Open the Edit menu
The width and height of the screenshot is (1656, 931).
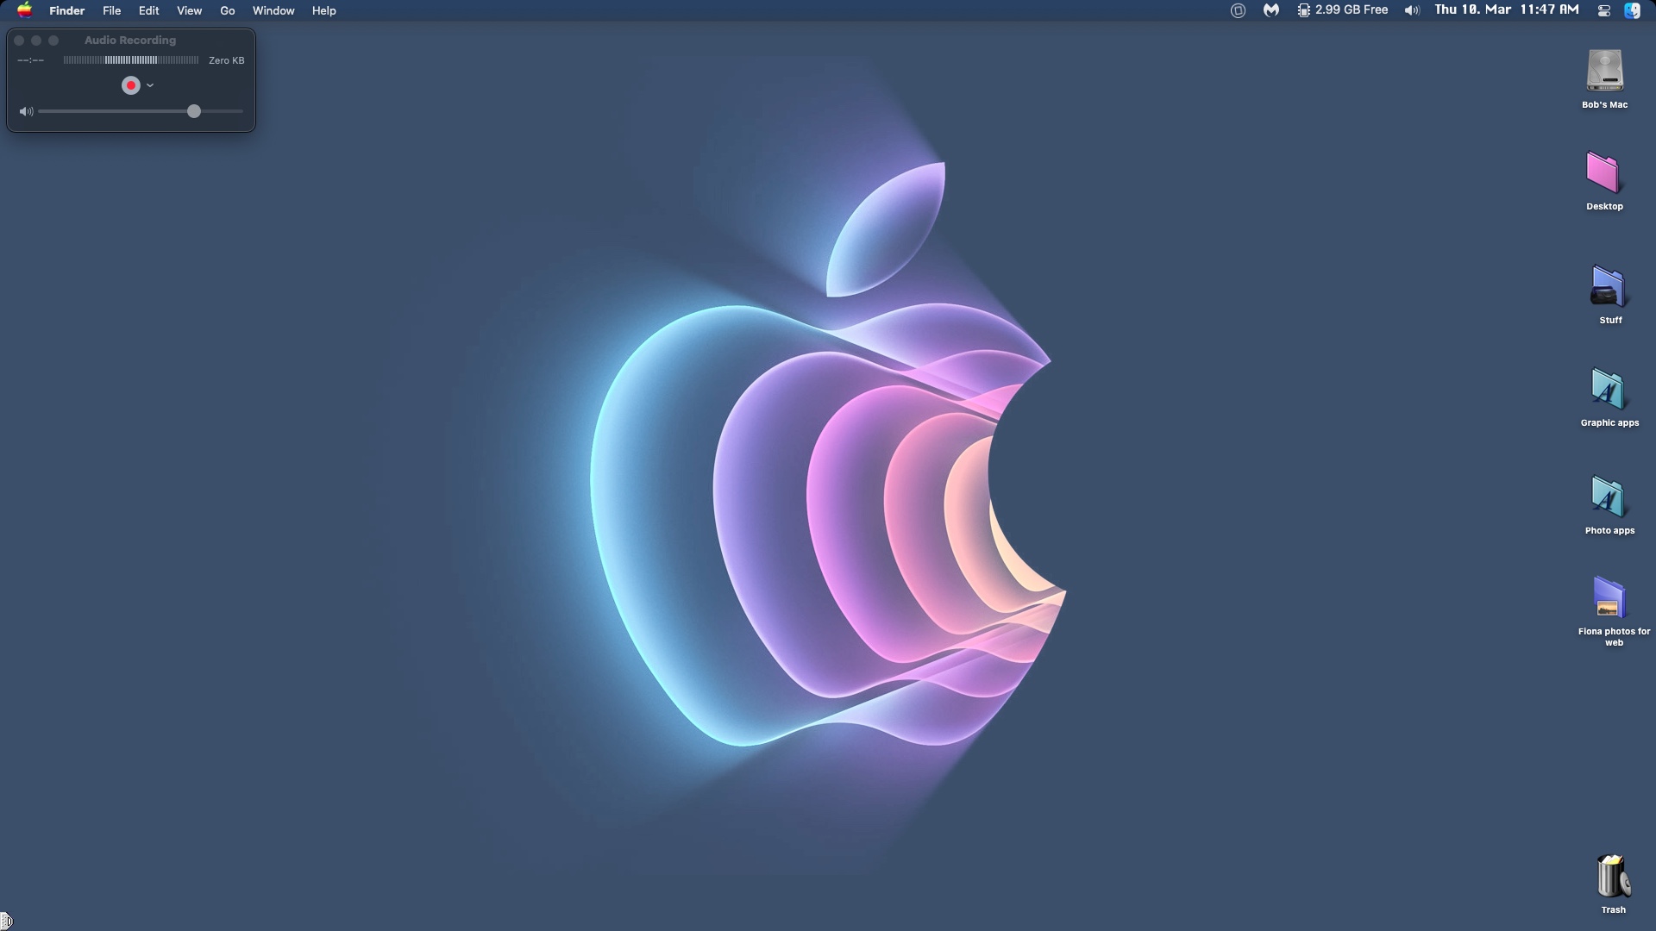[x=148, y=10]
